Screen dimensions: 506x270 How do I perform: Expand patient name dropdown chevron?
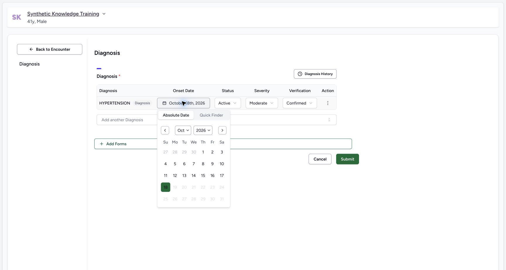(x=104, y=14)
